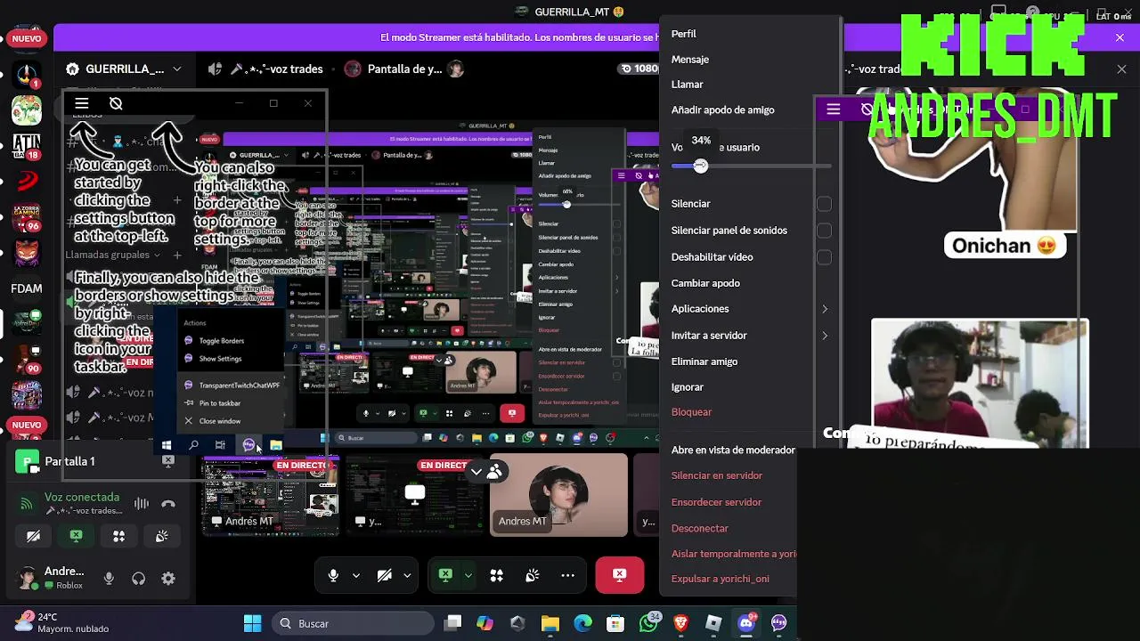
Task: Open Andres MT live stream thumbnail
Action: coord(271,497)
